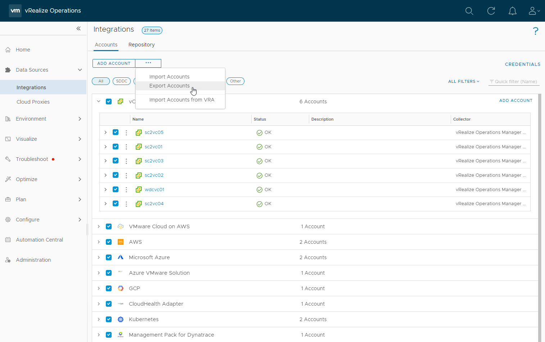The width and height of the screenshot is (545, 342).
Task: Select the Other filter pill
Action: 235,81
